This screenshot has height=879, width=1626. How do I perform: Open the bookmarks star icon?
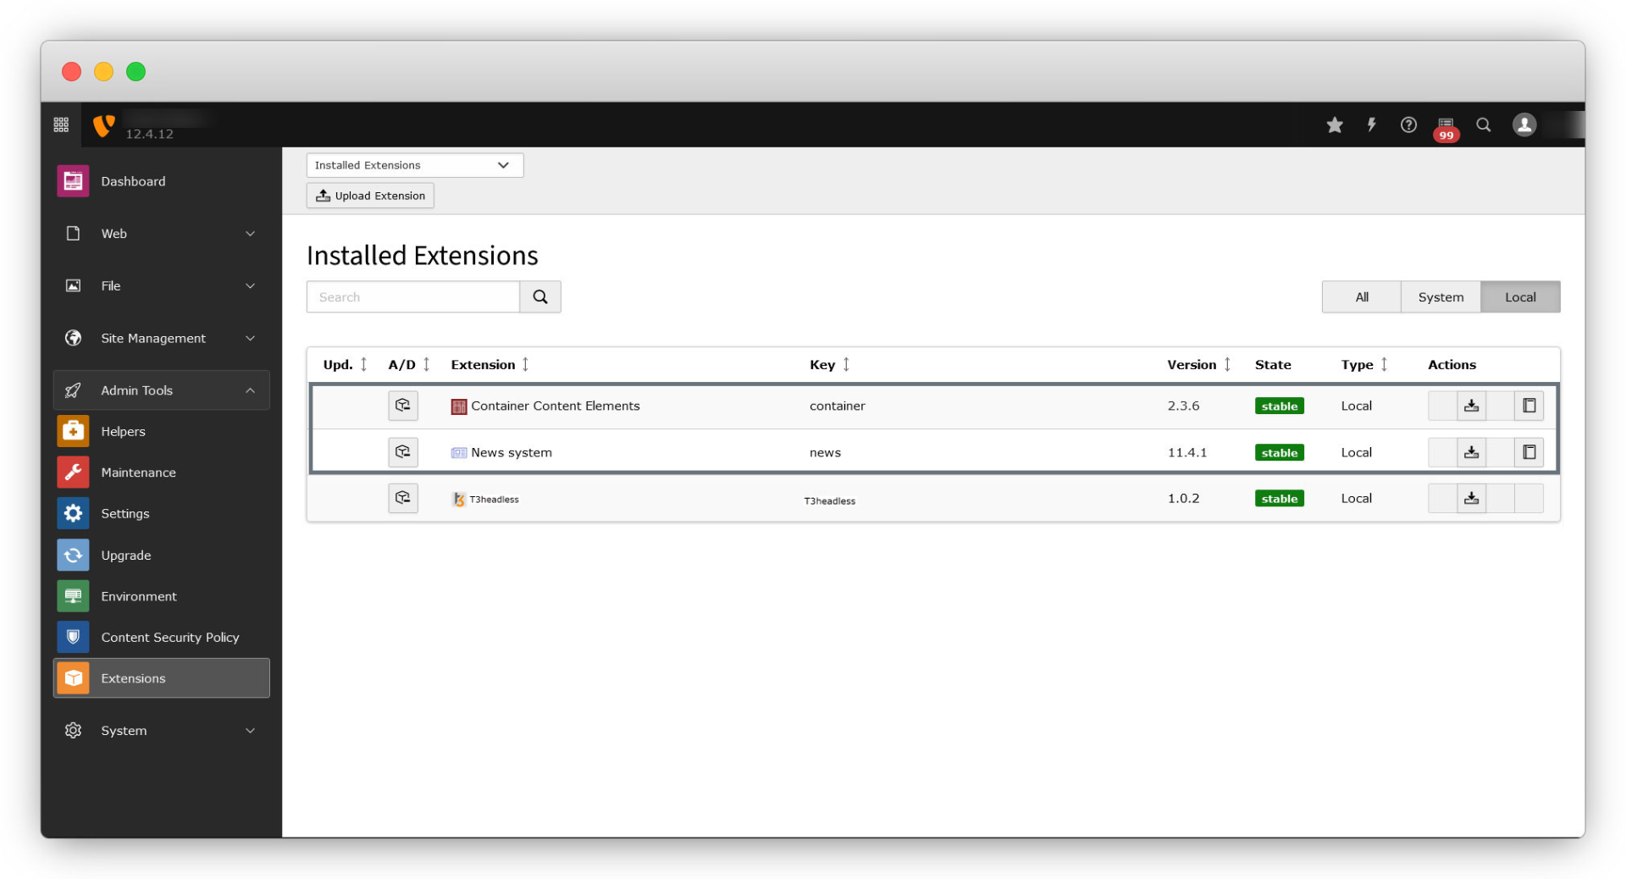(x=1335, y=125)
